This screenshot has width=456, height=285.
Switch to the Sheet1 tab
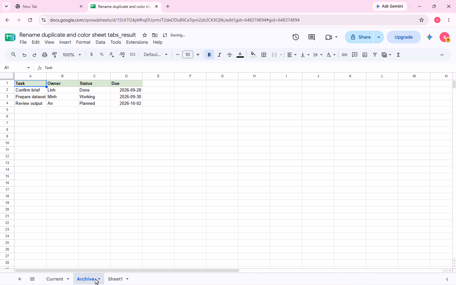coord(115,279)
